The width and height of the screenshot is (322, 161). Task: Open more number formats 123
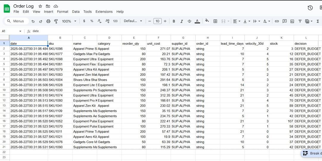click(x=115, y=21)
